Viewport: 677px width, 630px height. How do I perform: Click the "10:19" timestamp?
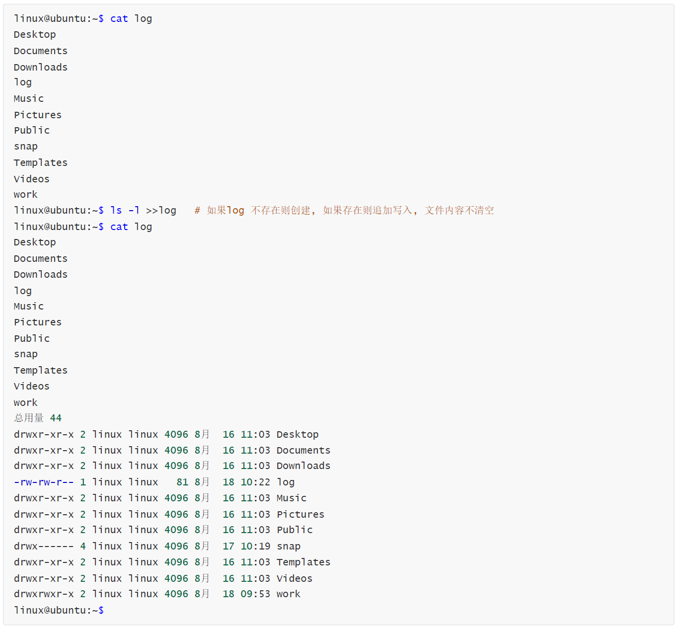[x=255, y=547]
